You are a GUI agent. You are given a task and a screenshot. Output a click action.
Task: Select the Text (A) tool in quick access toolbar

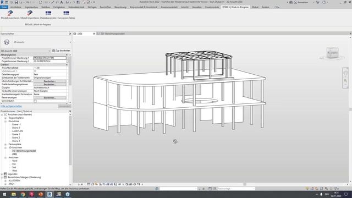tap(62, 2)
